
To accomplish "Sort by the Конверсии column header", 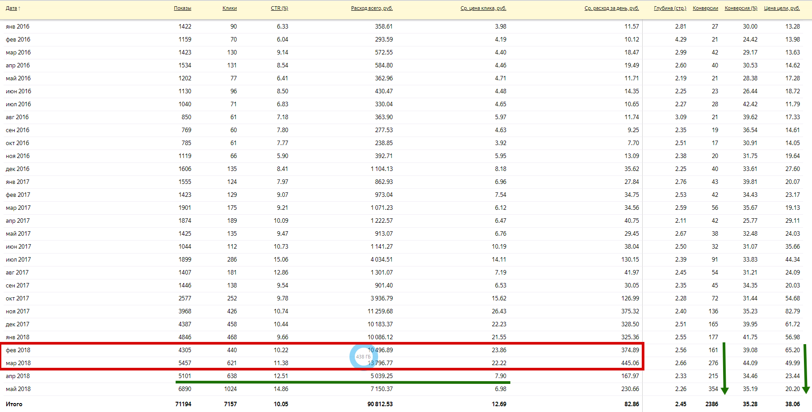I will click(x=705, y=8).
